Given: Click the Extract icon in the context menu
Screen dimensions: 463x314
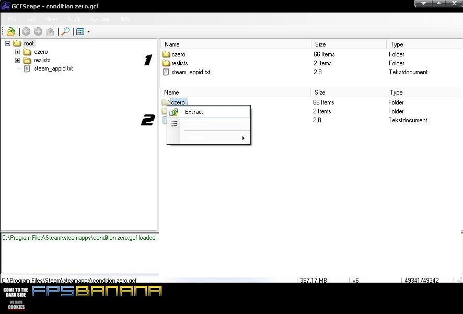Looking at the screenshot, I should (x=173, y=112).
